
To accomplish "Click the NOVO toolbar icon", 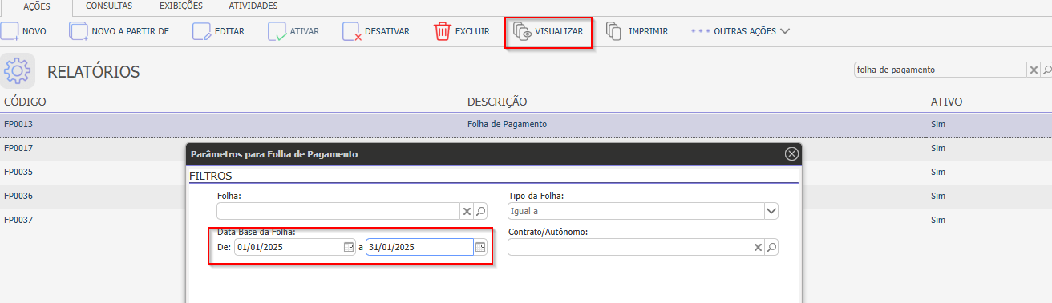I will click(x=9, y=31).
